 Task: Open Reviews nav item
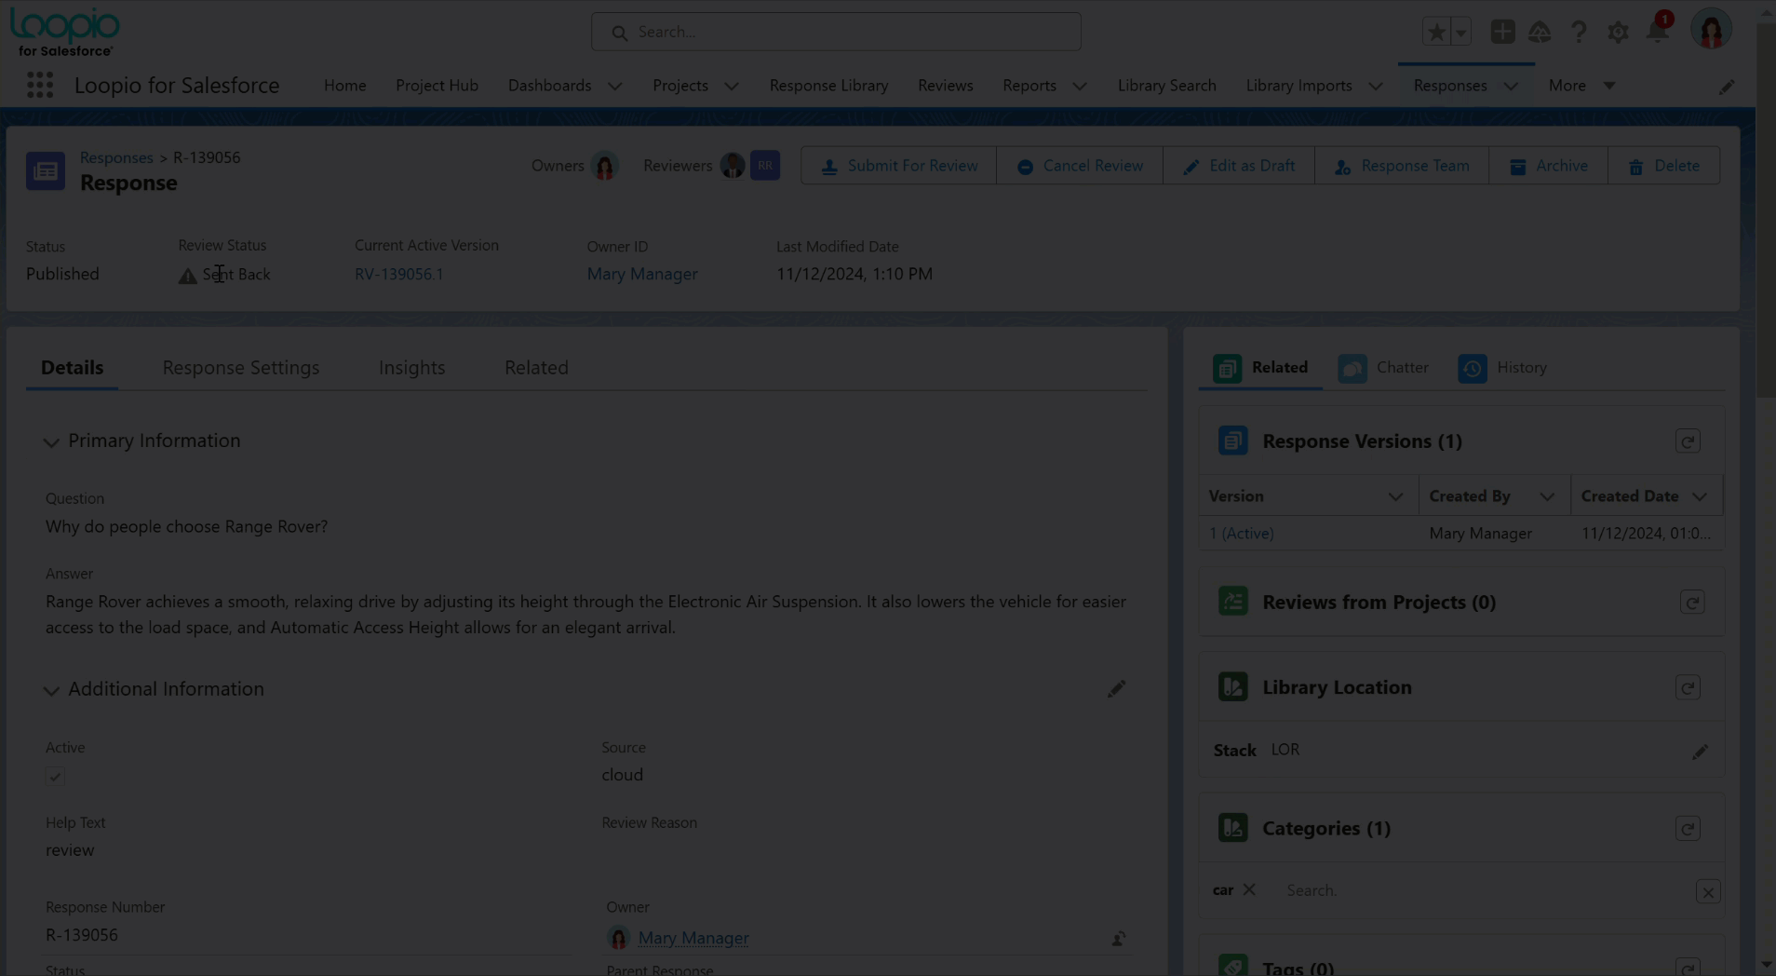pos(945,85)
